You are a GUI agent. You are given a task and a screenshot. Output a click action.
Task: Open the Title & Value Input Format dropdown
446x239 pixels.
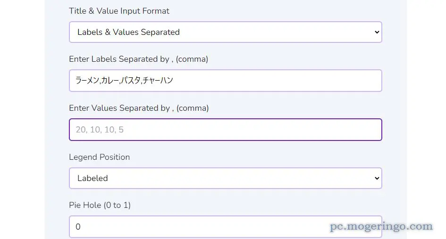point(225,32)
